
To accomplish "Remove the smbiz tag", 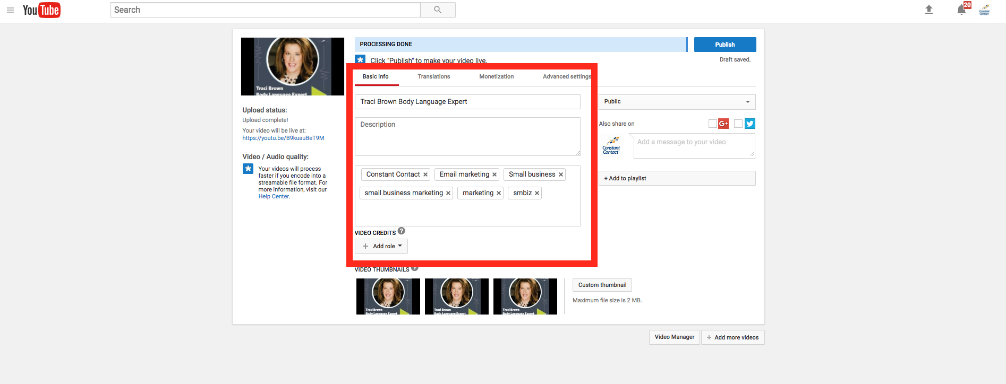I will click(537, 193).
